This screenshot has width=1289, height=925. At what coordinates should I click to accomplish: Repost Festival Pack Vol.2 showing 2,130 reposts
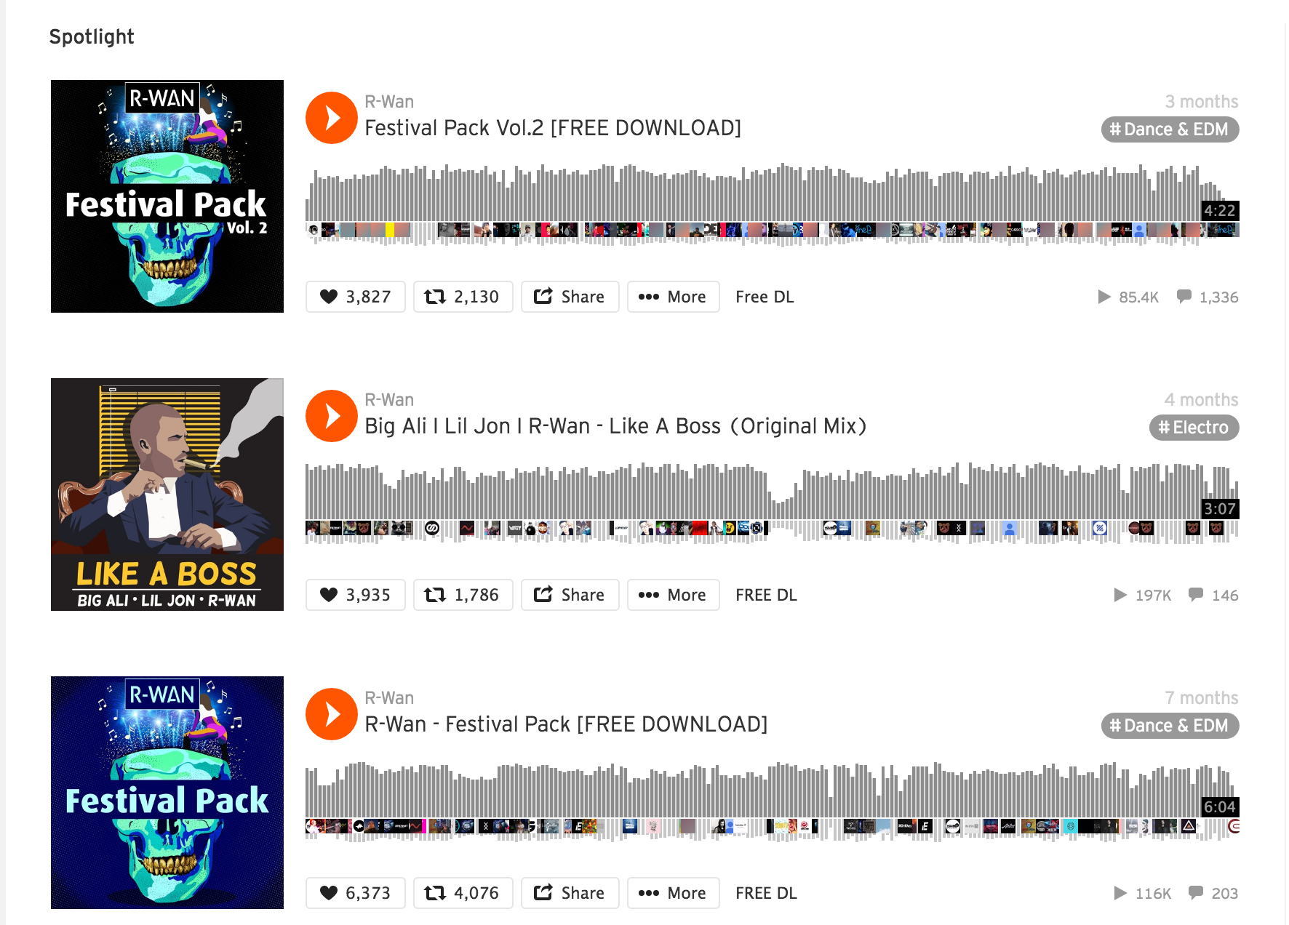463,297
